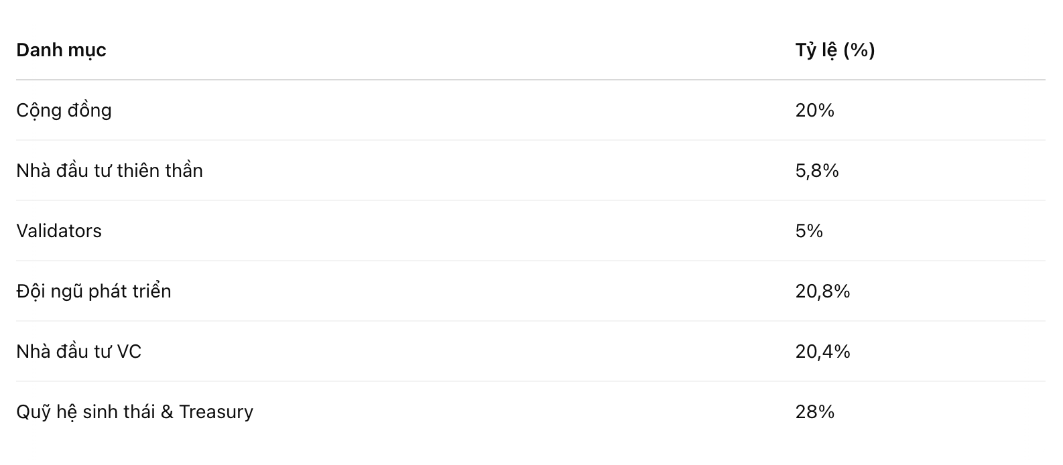
Task: Click the 20,4% percentage value
Action: click(822, 351)
